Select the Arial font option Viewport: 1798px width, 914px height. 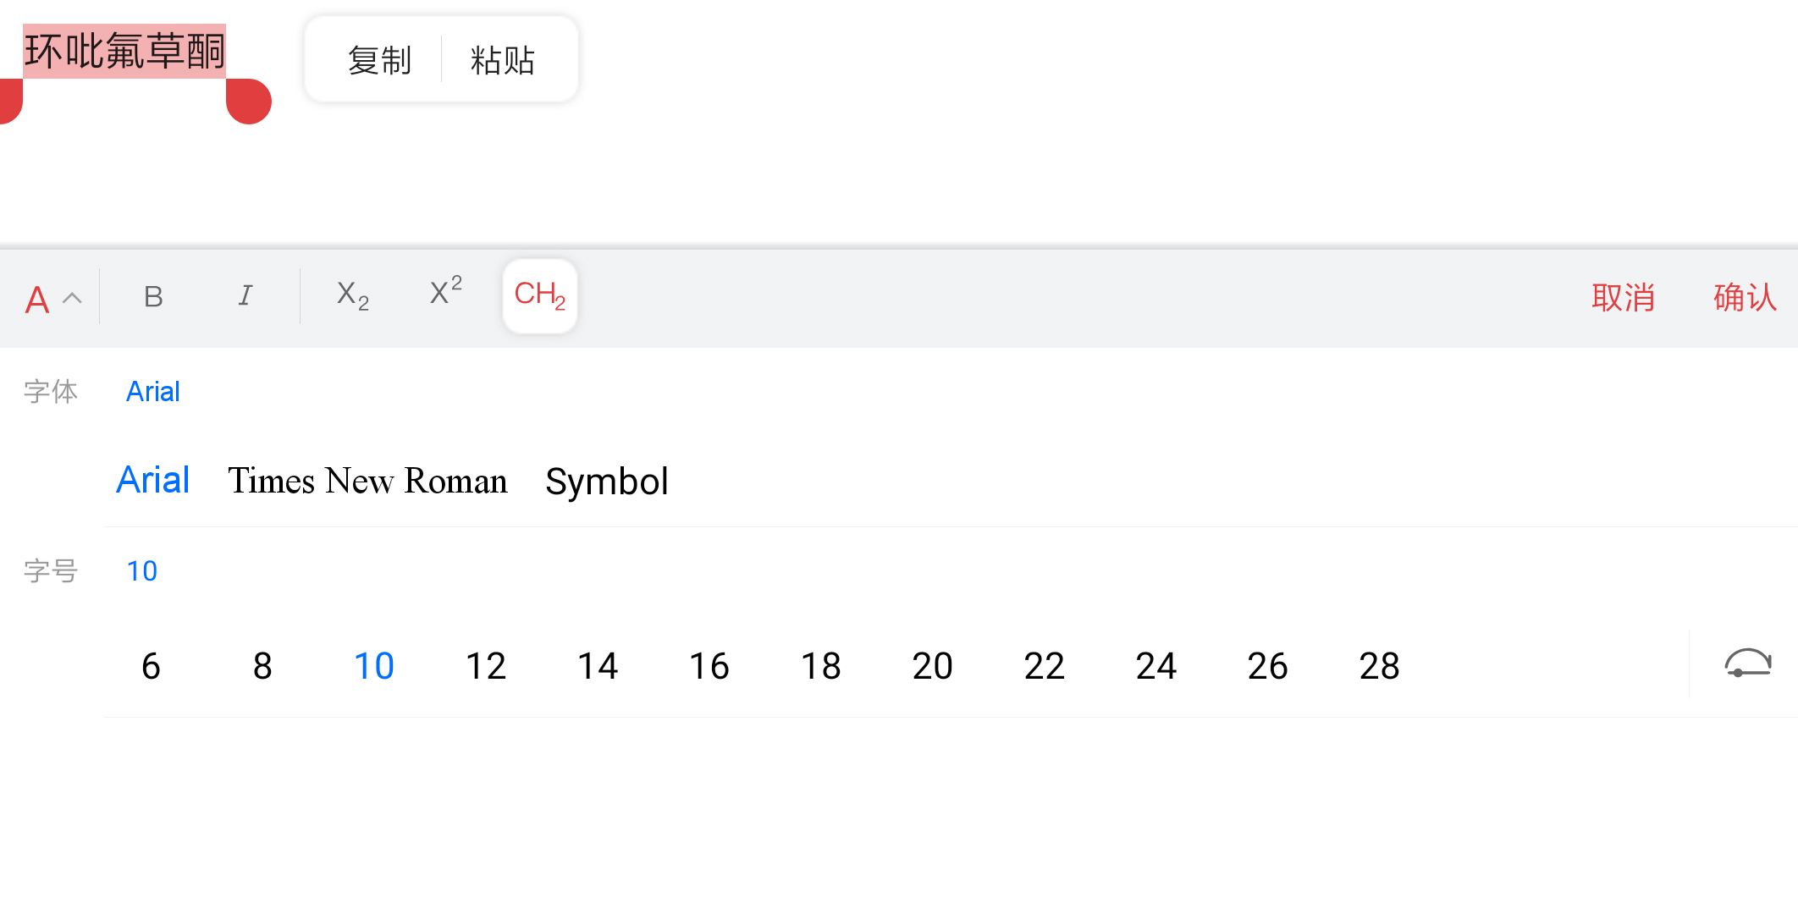pyautogui.click(x=152, y=480)
